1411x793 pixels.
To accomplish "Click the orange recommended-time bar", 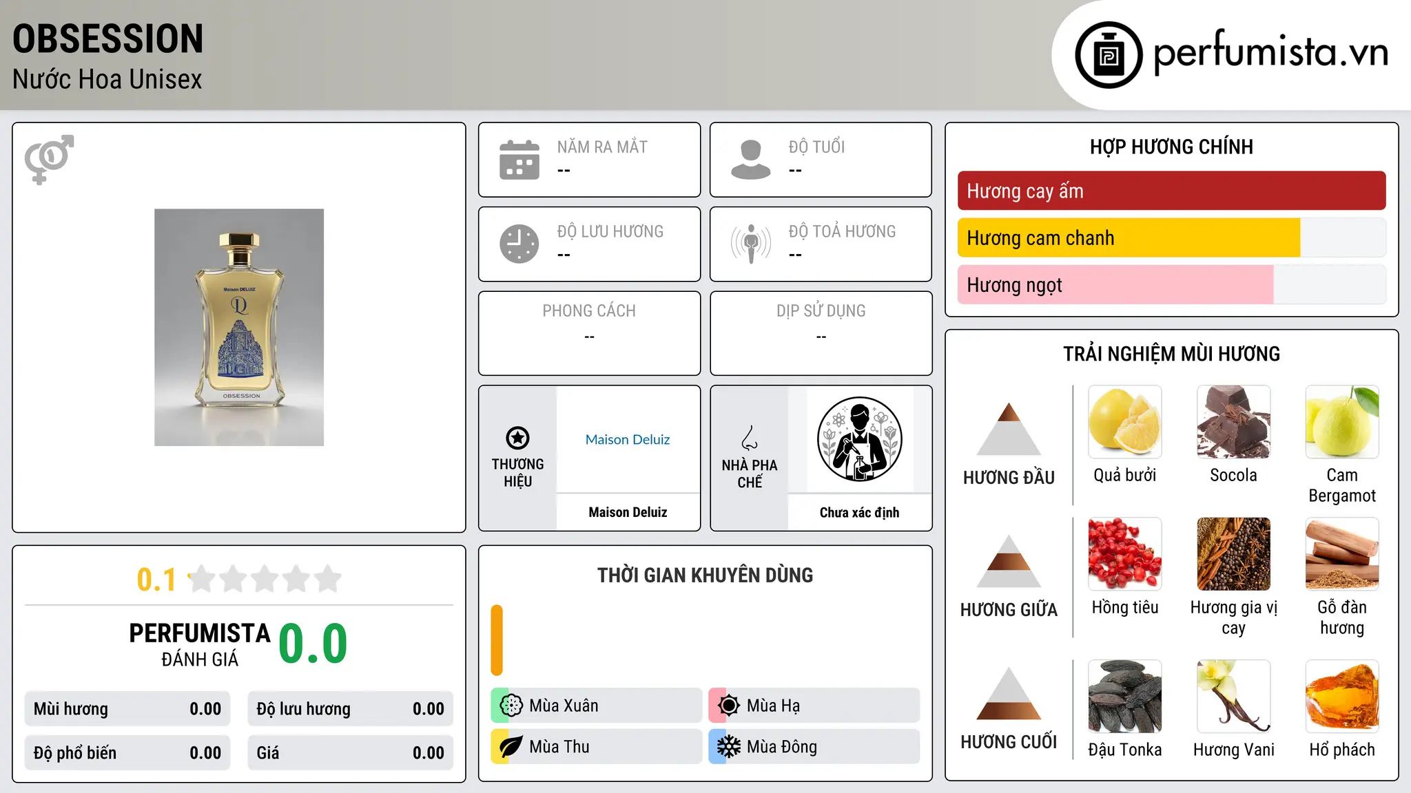I will (x=497, y=640).
